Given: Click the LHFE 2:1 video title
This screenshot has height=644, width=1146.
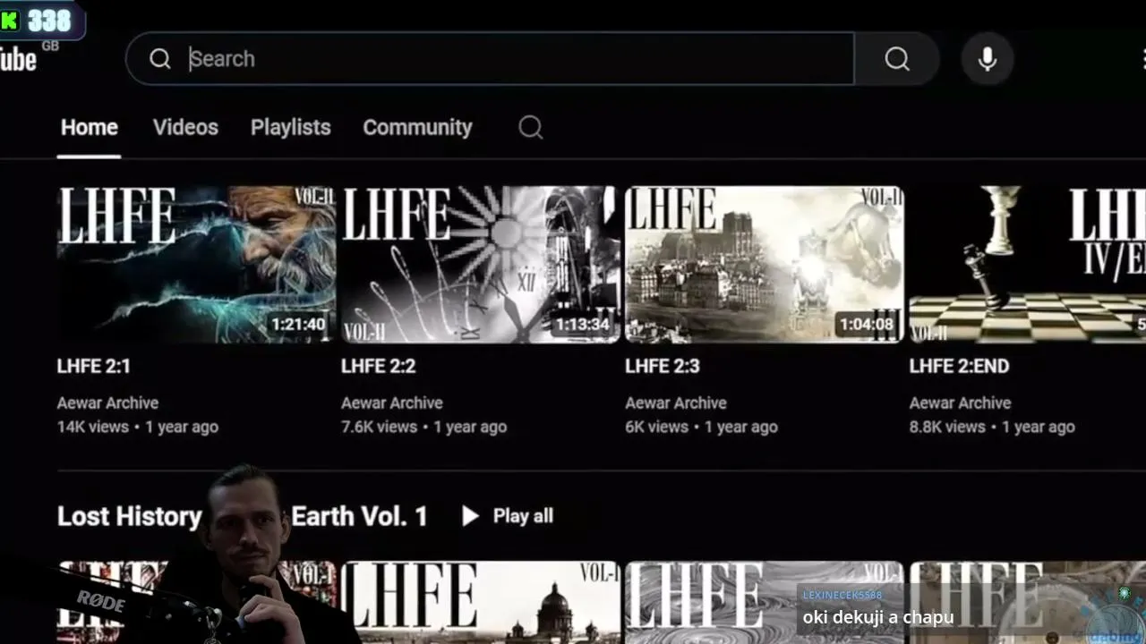Looking at the screenshot, I should coord(94,366).
